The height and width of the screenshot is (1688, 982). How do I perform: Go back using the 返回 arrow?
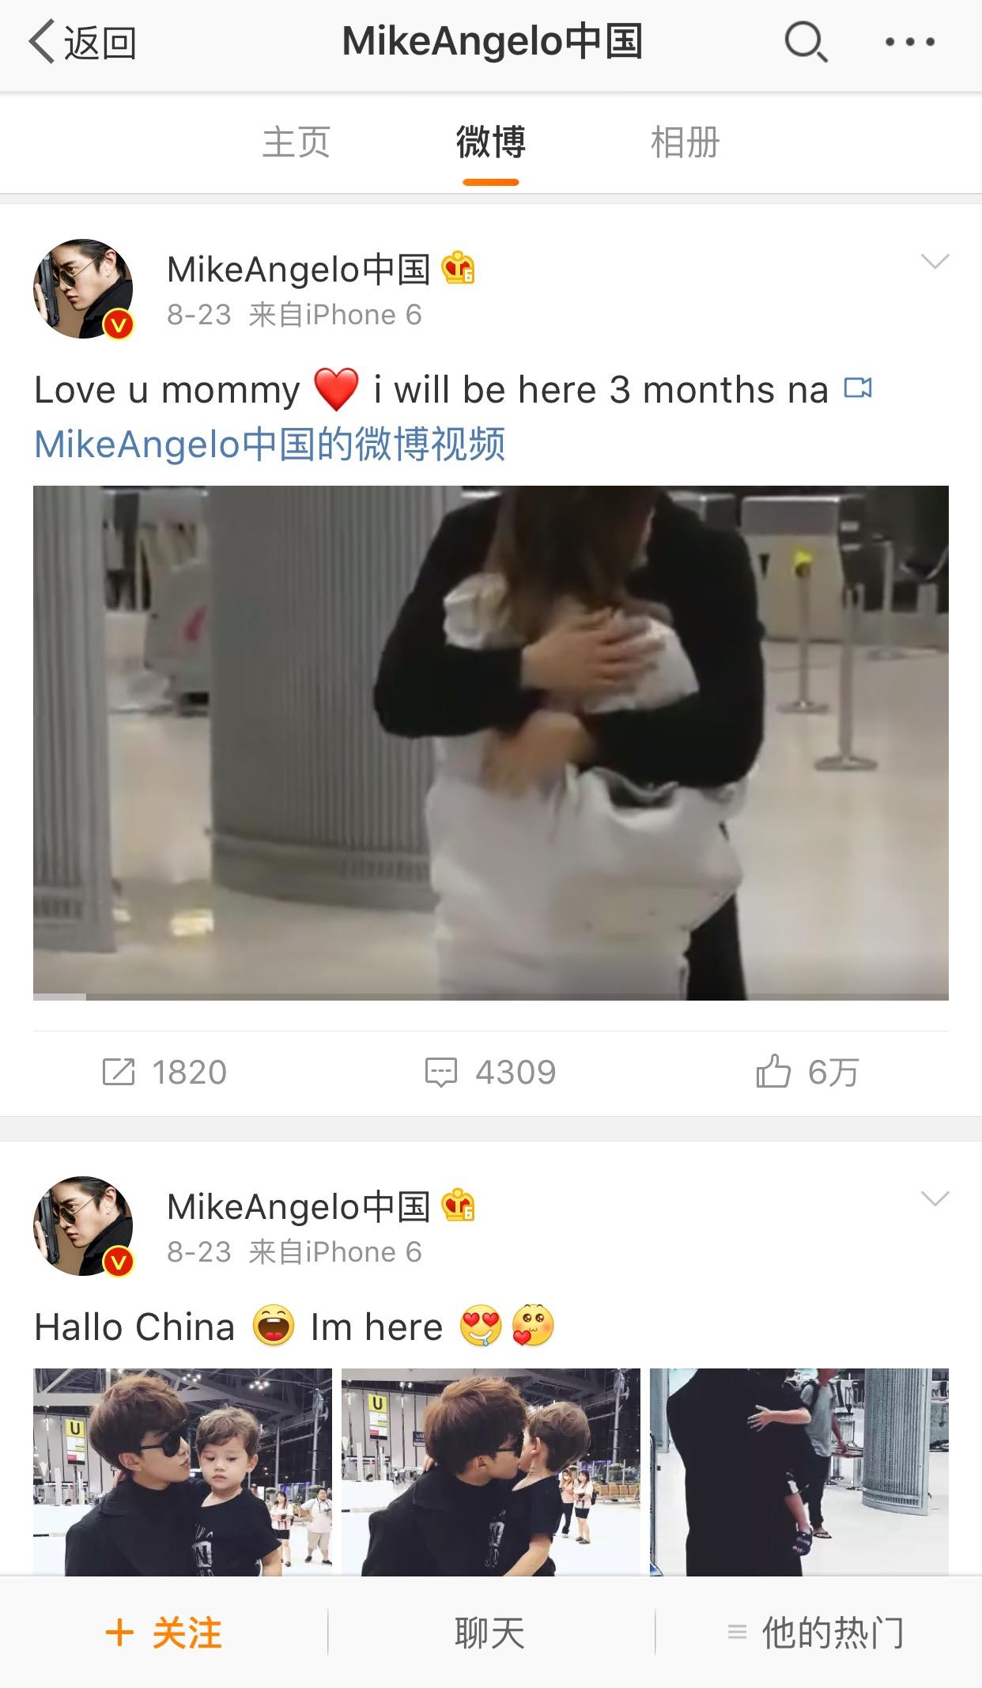82,42
